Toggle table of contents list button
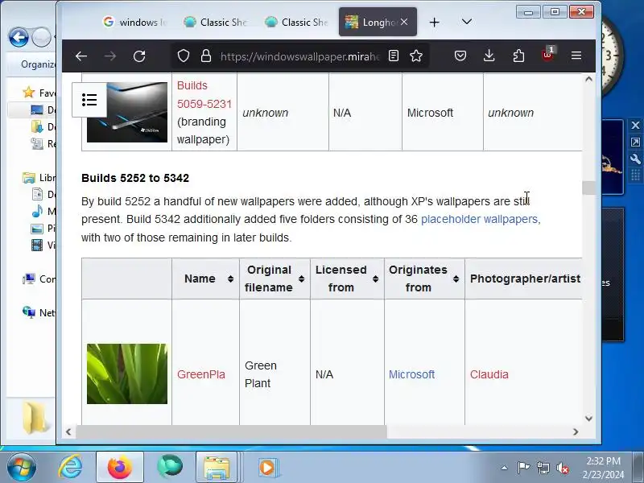This screenshot has width=644, height=483. (x=89, y=100)
